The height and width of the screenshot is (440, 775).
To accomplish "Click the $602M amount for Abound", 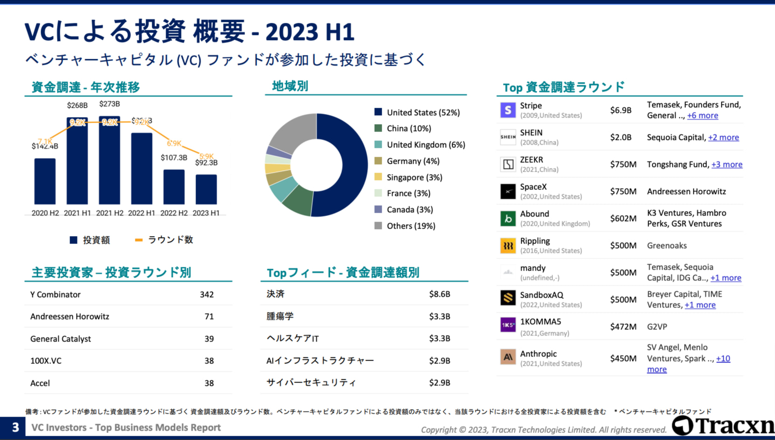I will point(623,218).
